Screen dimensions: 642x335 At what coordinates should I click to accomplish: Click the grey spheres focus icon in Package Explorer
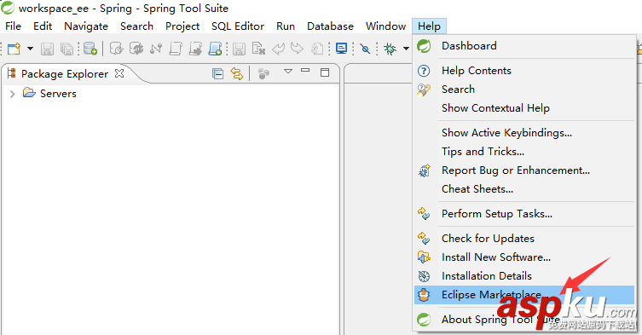263,73
